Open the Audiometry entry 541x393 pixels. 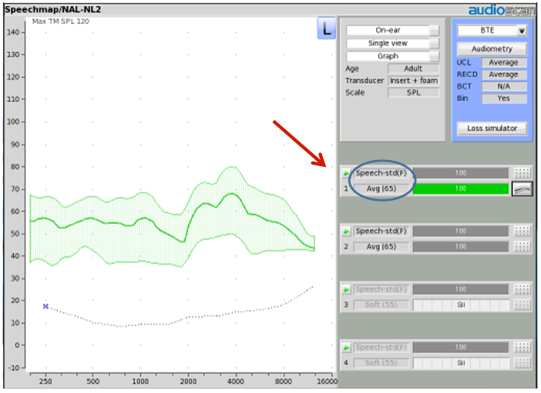pos(492,49)
